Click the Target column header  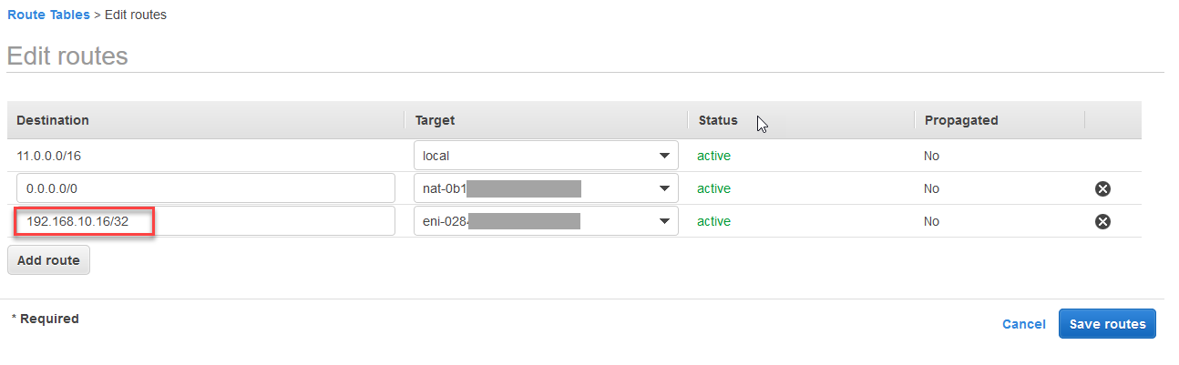click(435, 120)
